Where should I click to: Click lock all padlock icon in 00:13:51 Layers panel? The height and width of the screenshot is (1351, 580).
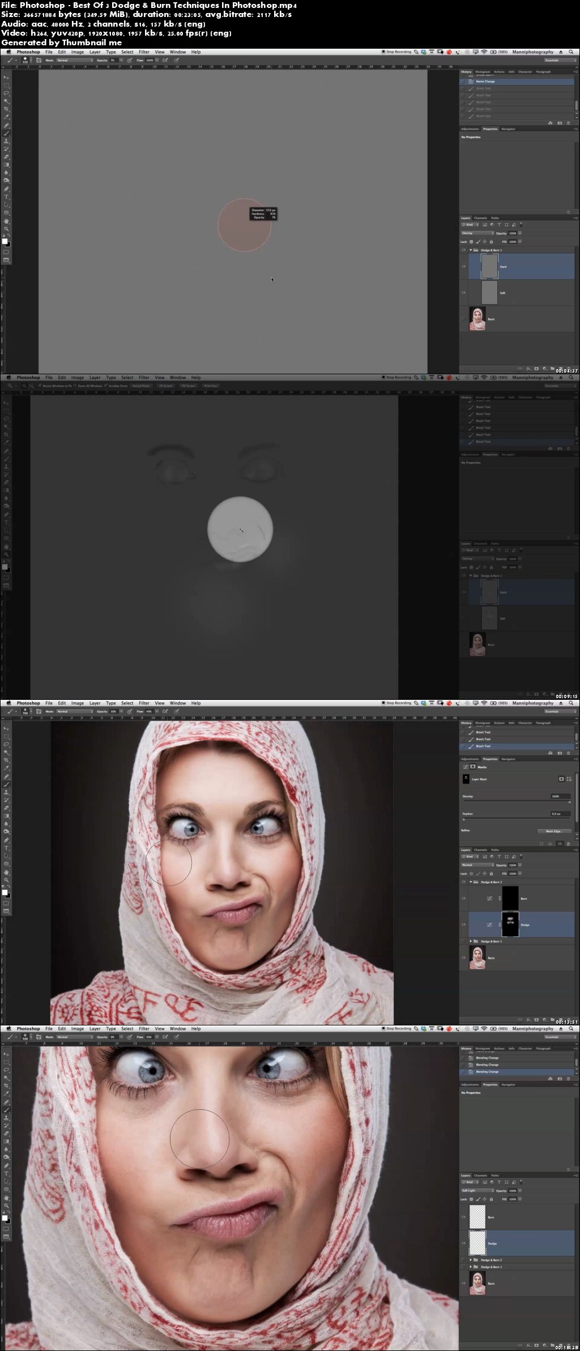(x=491, y=874)
